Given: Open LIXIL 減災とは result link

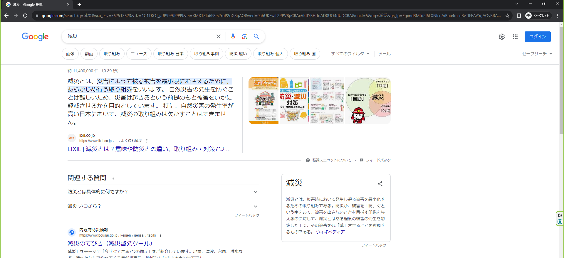Looking at the screenshot, I should [149, 149].
